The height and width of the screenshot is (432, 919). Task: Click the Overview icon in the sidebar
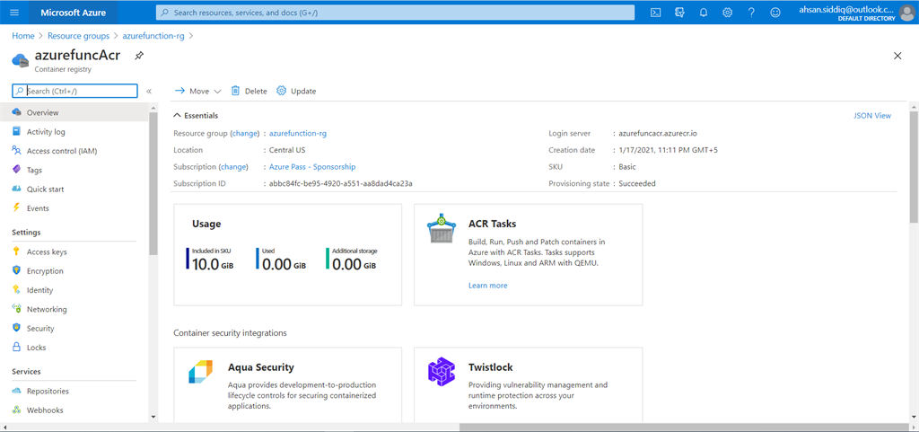pos(16,112)
